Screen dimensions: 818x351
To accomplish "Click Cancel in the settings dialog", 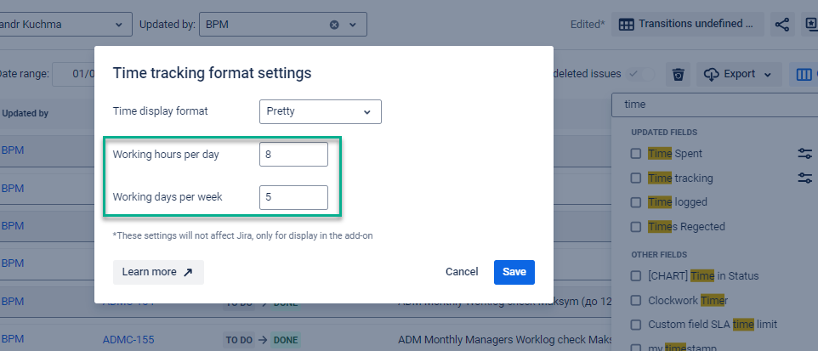I will (x=462, y=272).
